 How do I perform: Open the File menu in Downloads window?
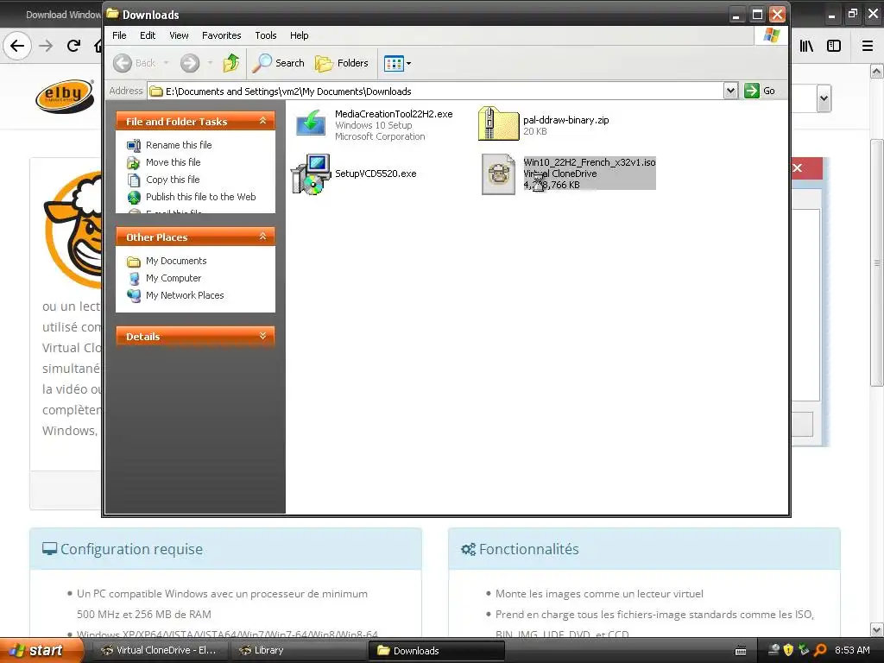click(119, 35)
